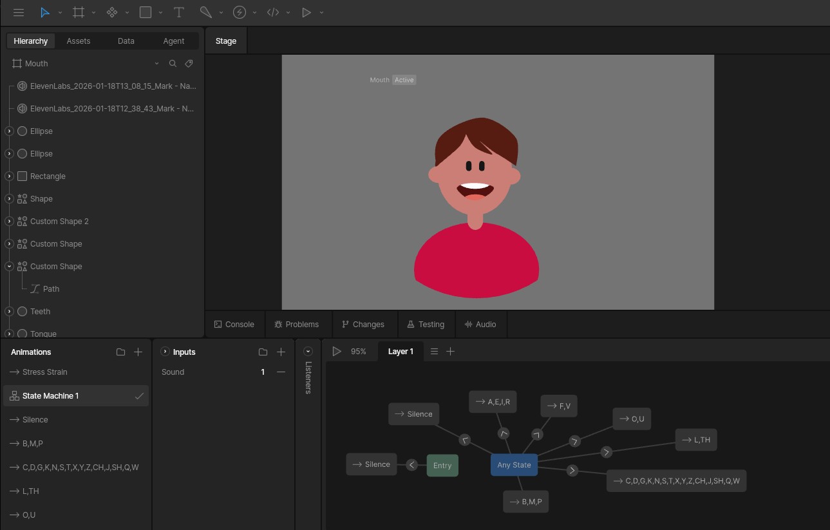Viewport: 830px width, 530px height.
Task: Create a new folder in Inputs panel
Action: pos(263,352)
